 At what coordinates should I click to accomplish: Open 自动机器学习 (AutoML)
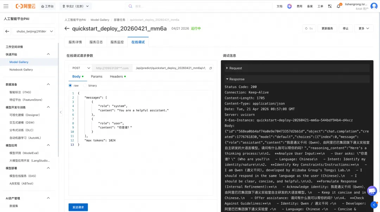pos(25,138)
